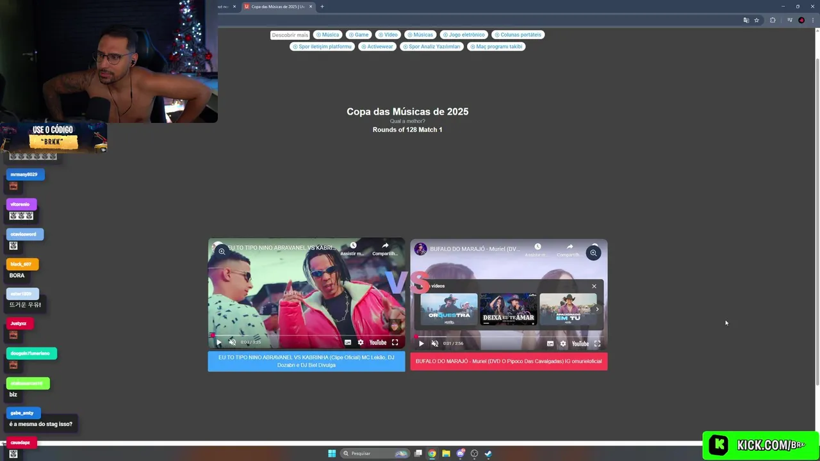This screenshot has height=461, width=820.
Task: Click the page vertical scrollbar
Action: point(817,221)
